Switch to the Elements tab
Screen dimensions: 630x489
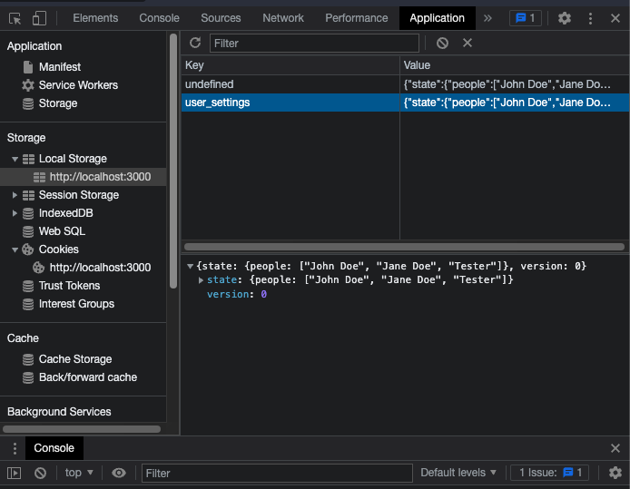click(95, 18)
